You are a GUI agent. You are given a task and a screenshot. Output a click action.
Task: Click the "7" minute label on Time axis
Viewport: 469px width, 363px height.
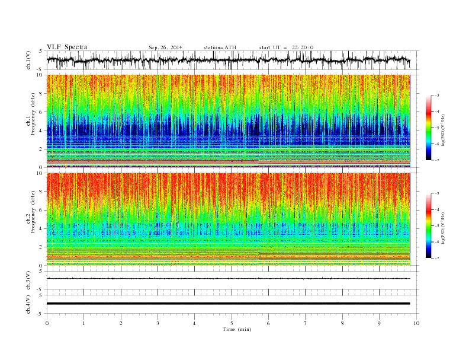[x=306, y=323]
